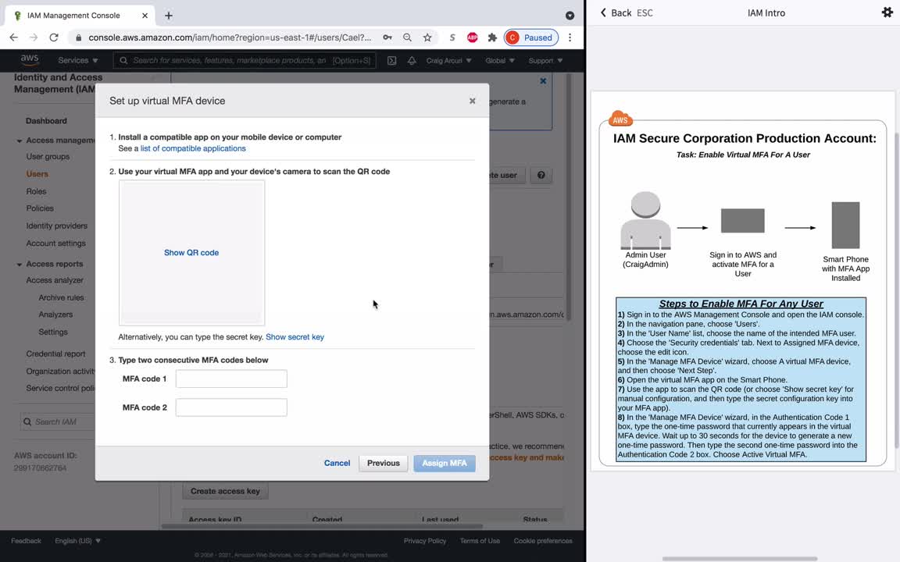Click the Assign MFA button
This screenshot has height=562, width=900.
pyautogui.click(x=445, y=463)
